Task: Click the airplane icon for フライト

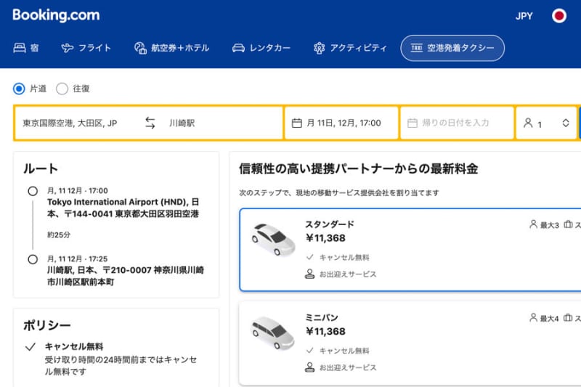Action: click(68, 48)
